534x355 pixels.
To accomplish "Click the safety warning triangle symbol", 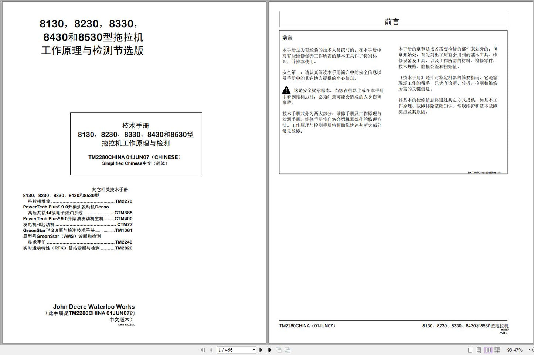I will point(286,90).
